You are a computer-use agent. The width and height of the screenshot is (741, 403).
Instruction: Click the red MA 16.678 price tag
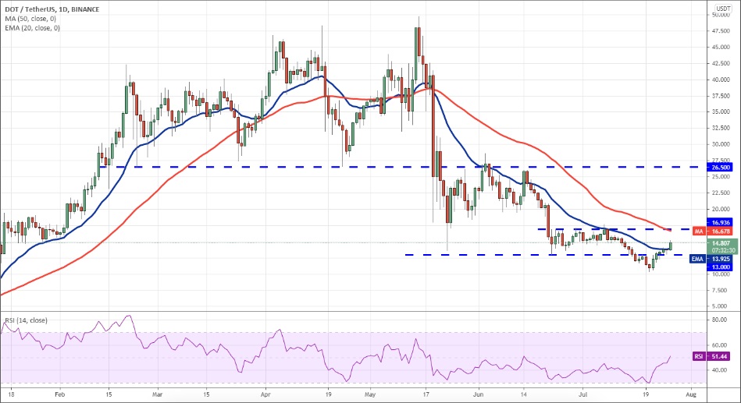point(713,232)
